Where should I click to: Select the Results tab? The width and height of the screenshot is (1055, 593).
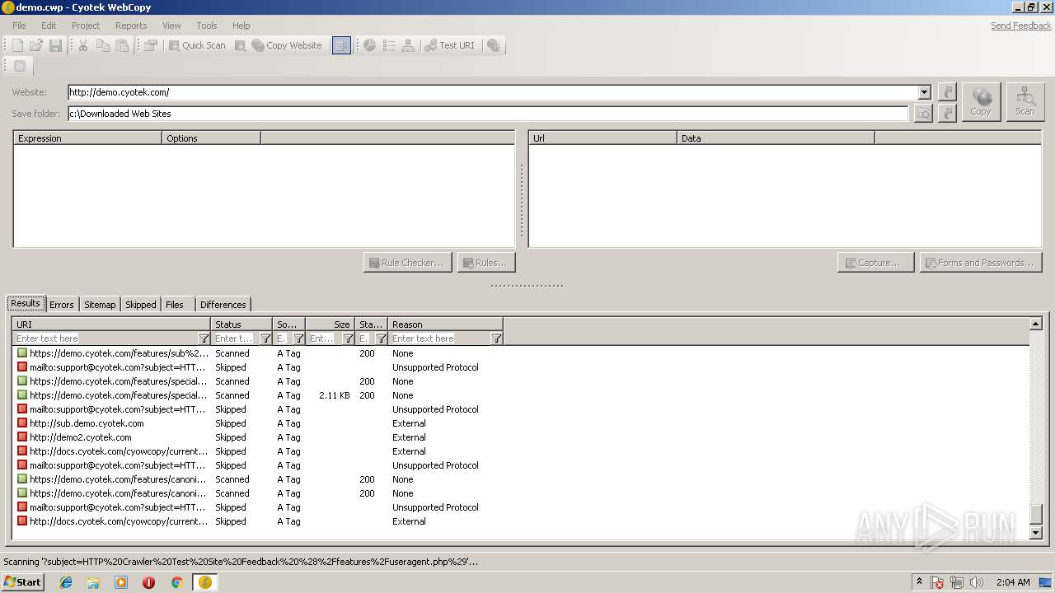[x=26, y=303]
